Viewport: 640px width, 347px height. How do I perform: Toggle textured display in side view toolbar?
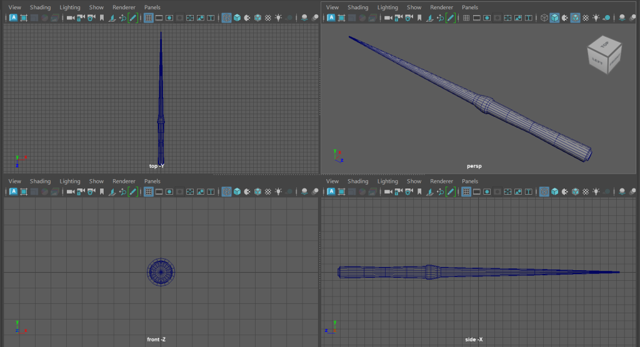[x=585, y=192]
